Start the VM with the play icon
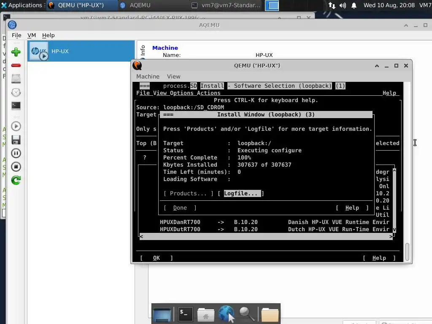 pyautogui.click(x=16, y=127)
